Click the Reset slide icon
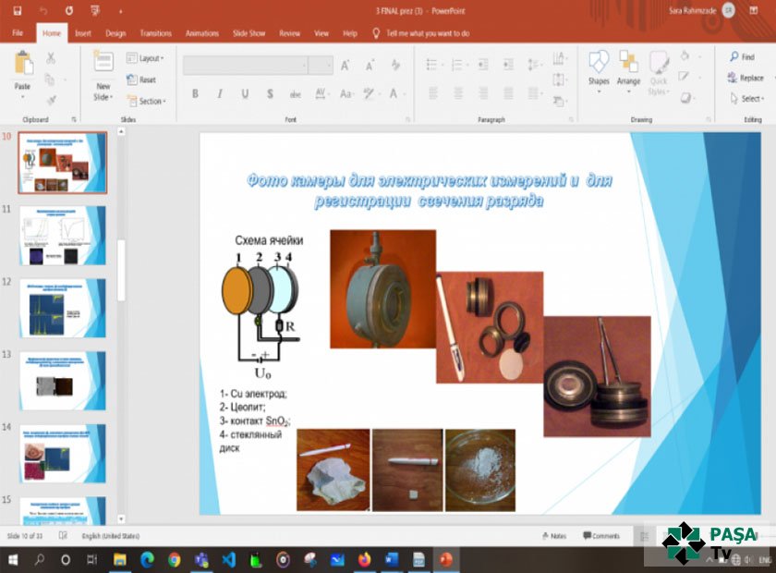776x573 pixels. click(141, 79)
